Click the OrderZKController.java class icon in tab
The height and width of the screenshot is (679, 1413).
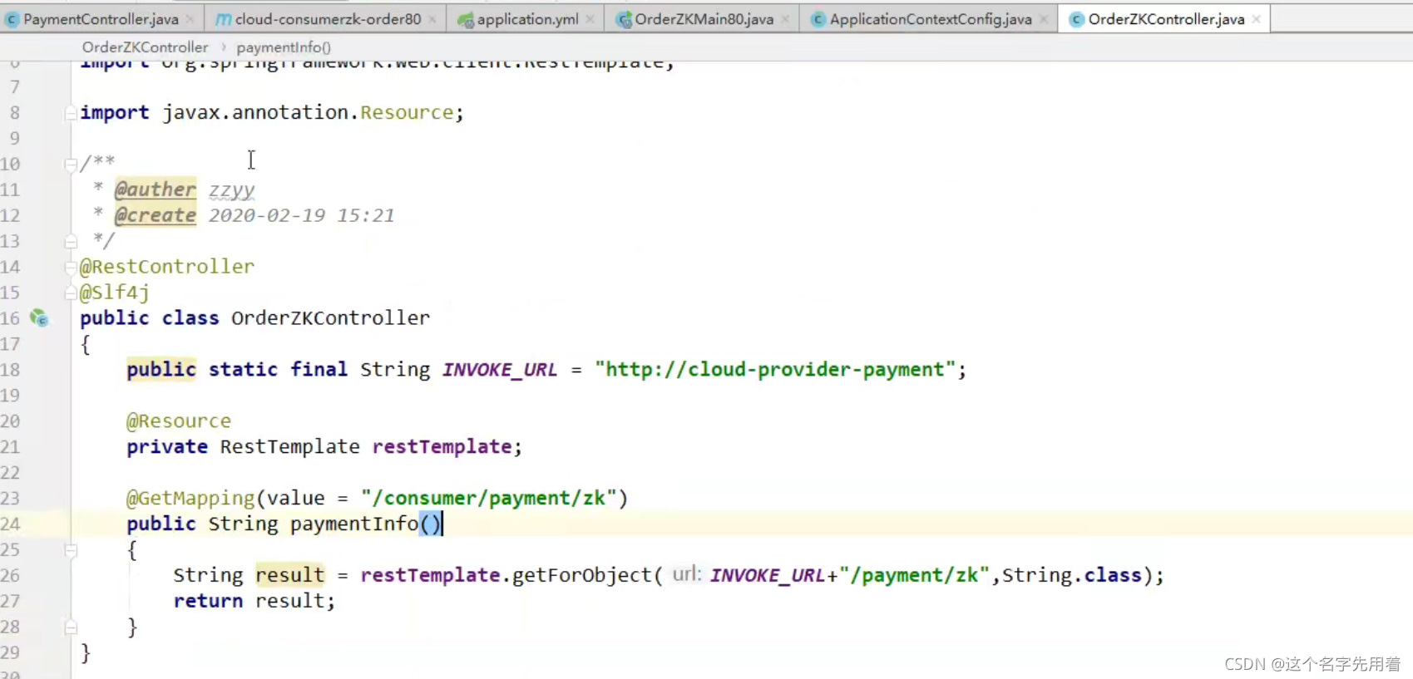[x=1076, y=19]
